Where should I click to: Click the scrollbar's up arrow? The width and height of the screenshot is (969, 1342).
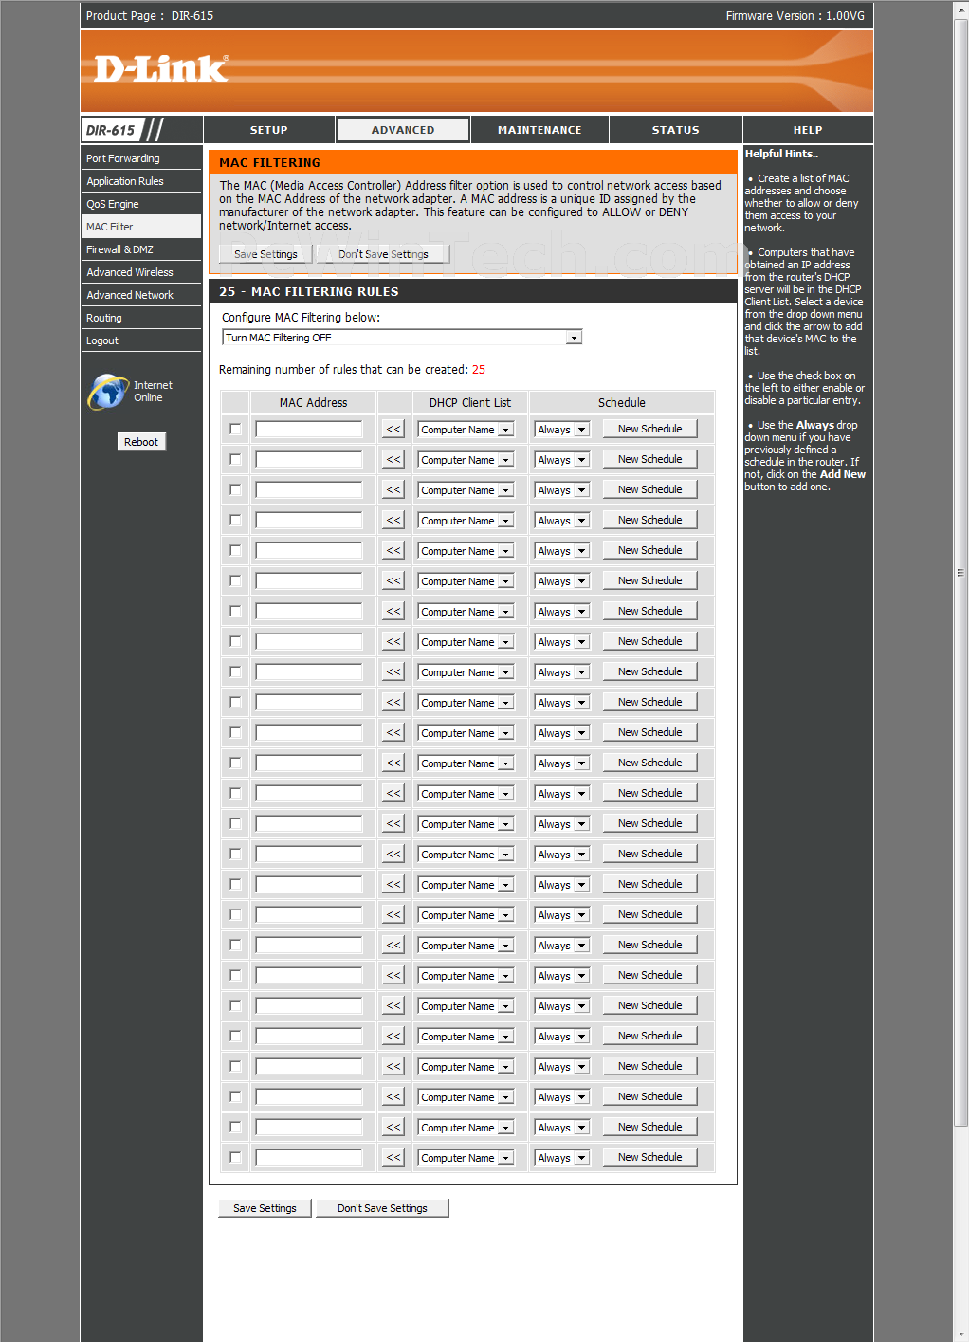pyautogui.click(x=960, y=9)
